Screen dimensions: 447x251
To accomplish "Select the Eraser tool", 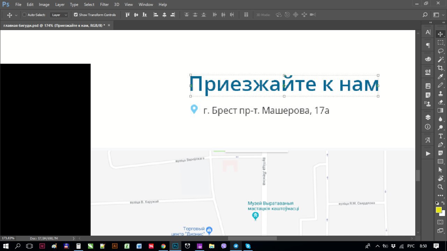I will tap(440, 102).
